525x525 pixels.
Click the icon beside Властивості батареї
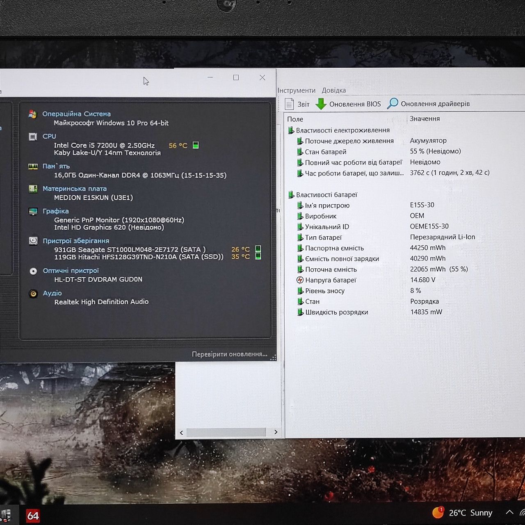[x=291, y=195]
